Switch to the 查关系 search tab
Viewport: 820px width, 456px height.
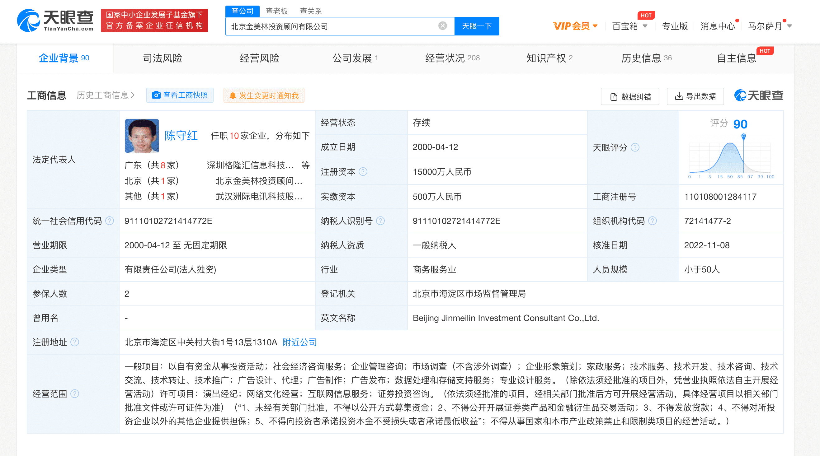311,11
